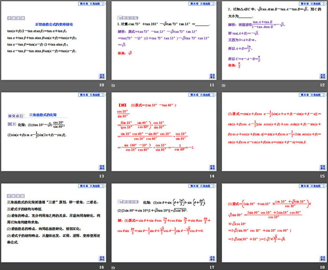Screen dimensions: 328x270
Task: Select slide 11 thumbnail with tan 73° calculation
Action: (164, 41)
